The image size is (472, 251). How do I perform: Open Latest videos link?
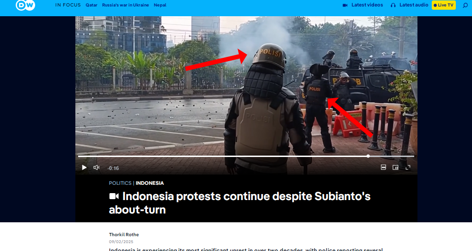coord(367,5)
